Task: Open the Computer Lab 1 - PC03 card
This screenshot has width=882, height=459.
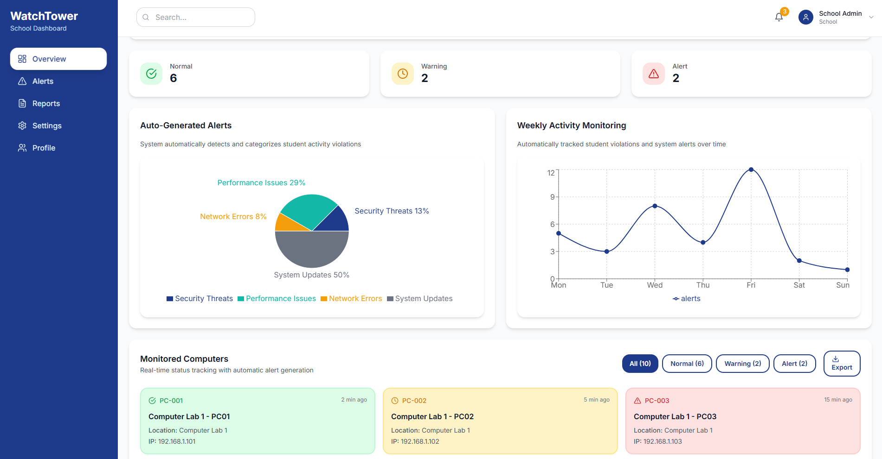Action: tap(742, 421)
